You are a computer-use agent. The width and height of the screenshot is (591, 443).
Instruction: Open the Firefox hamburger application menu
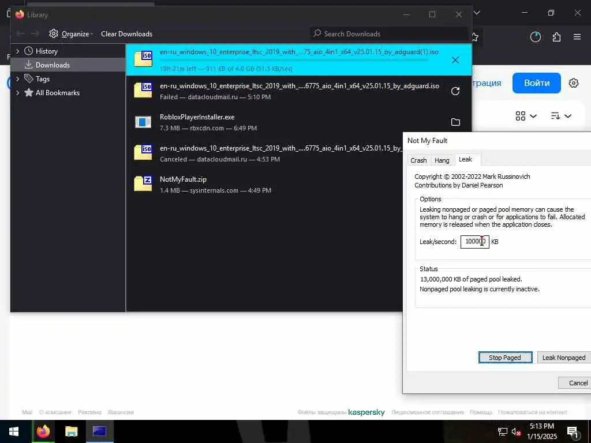coord(577,37)
